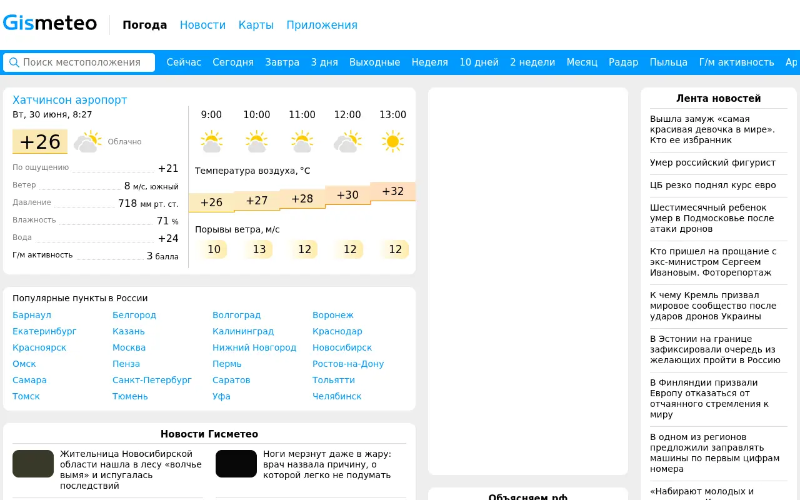Open Г/м активность tab
This screenshot has height=500, width=800.
tap(736, 62)
